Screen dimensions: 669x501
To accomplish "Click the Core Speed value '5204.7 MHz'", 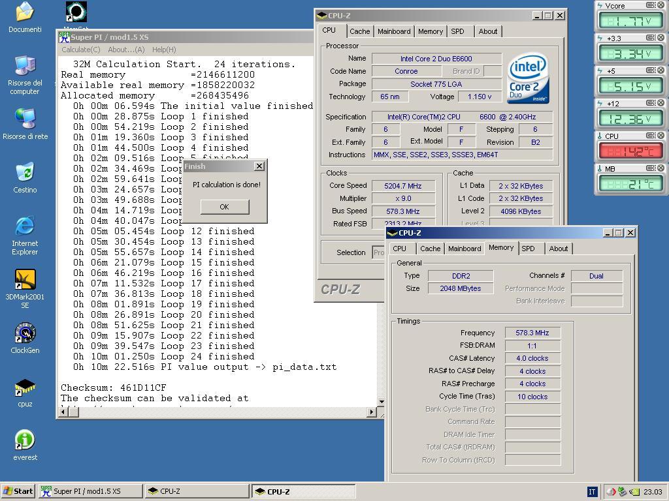I will [x=402, y=186].
